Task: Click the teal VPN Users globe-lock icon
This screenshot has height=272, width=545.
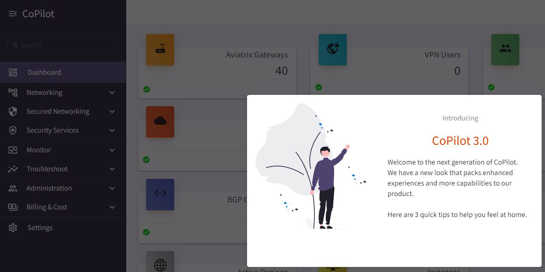Action: pos(332,50)
